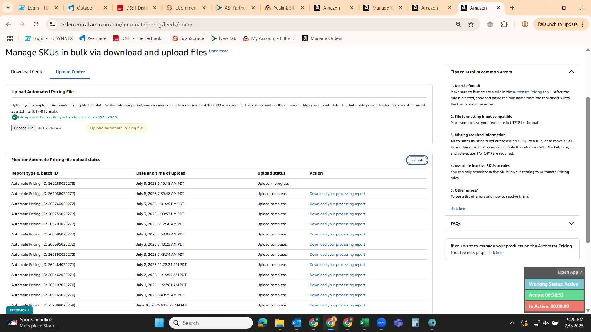Click Open App in tracker widget

[570, 272]
